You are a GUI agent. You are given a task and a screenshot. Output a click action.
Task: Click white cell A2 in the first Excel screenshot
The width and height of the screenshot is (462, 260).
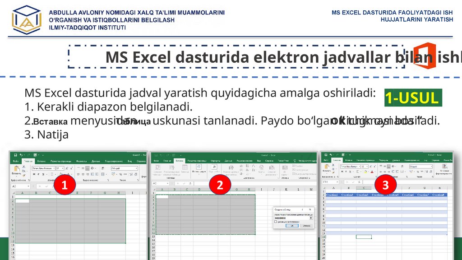coord(22,201)
